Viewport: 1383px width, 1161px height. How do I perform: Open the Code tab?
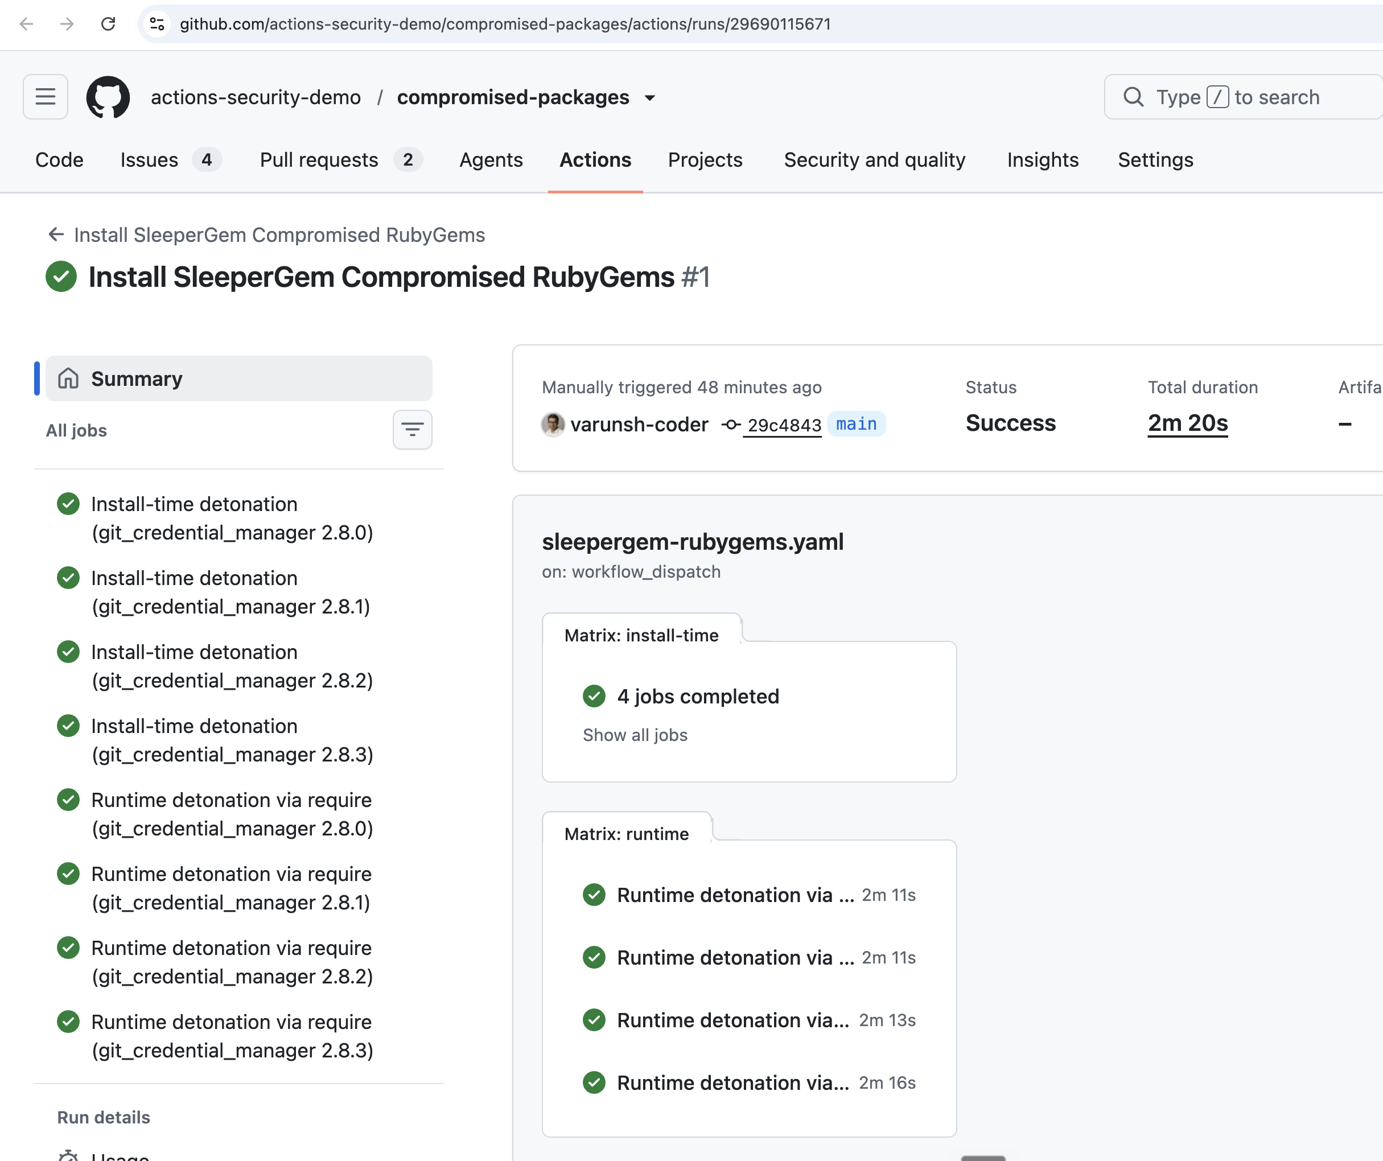tap(59, 160)
